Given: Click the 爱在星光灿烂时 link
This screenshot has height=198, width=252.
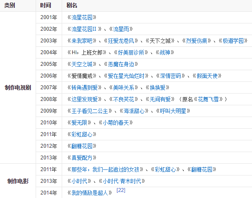Looking at the screenshot, I should tap(126, 76).
